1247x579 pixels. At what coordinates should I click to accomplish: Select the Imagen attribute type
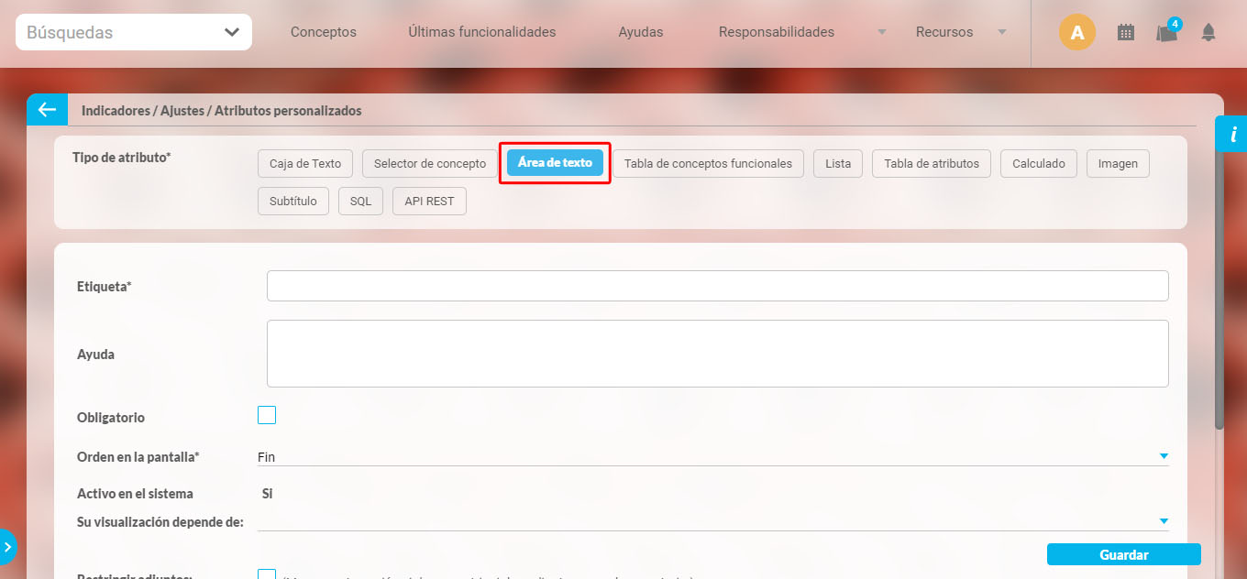pyautogui.click(x=1117, y=164)
